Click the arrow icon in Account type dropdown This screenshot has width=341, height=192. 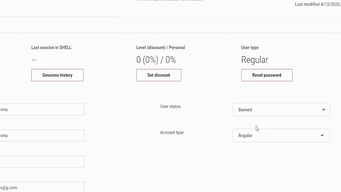pyautogui.click(x=322, y=135)
